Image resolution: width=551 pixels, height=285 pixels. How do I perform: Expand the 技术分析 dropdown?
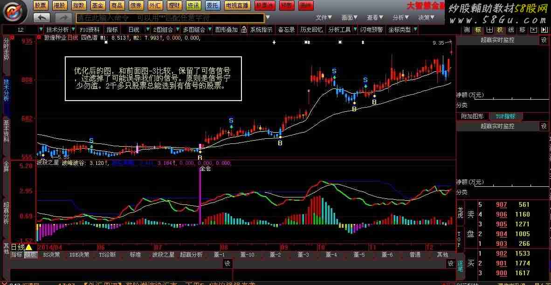[x=73, y=30]
